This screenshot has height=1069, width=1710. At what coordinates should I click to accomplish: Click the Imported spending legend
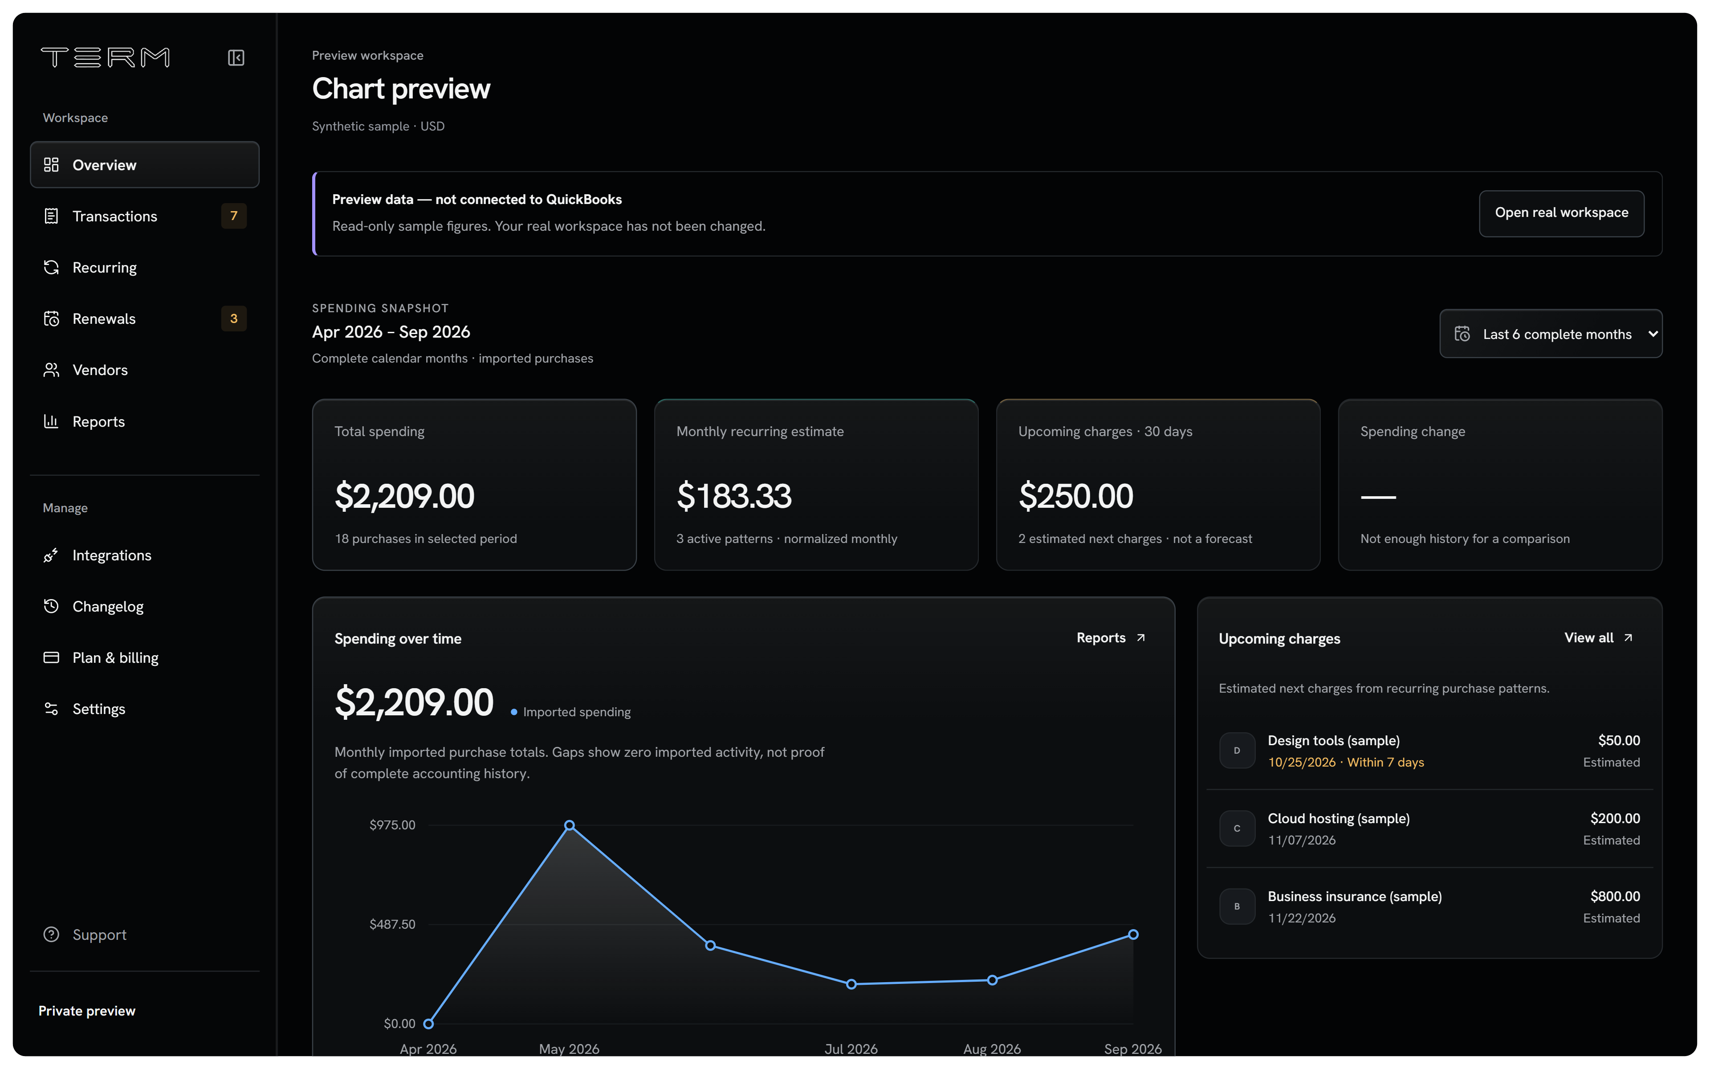[x=571, y=712]
